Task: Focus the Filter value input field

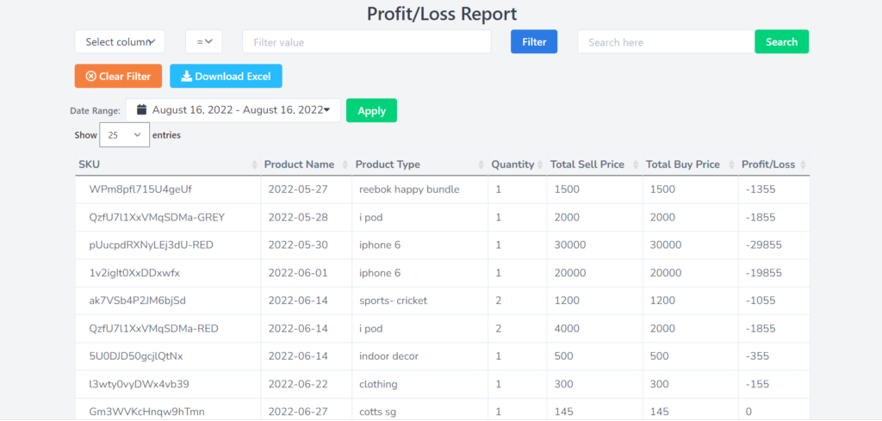Action: pyautogui.click(x=366, y=42)
